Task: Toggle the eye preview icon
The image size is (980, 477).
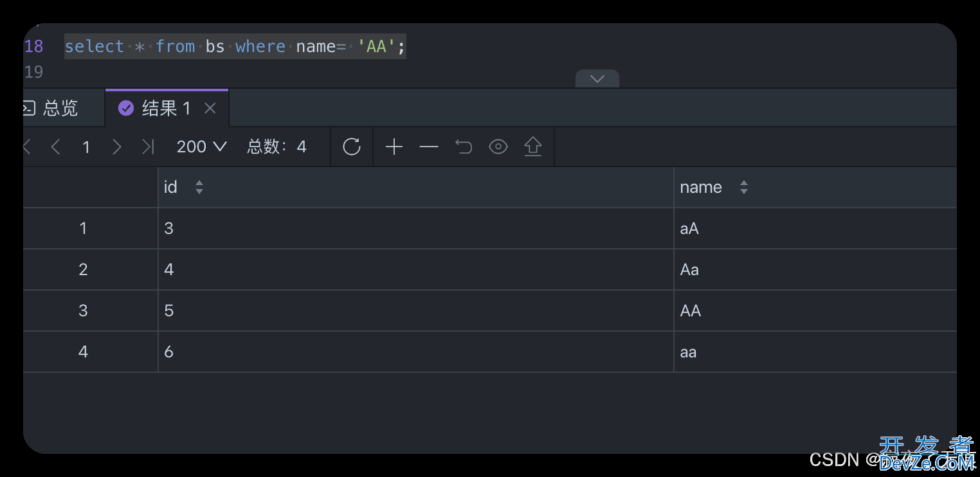Action: 498,147
